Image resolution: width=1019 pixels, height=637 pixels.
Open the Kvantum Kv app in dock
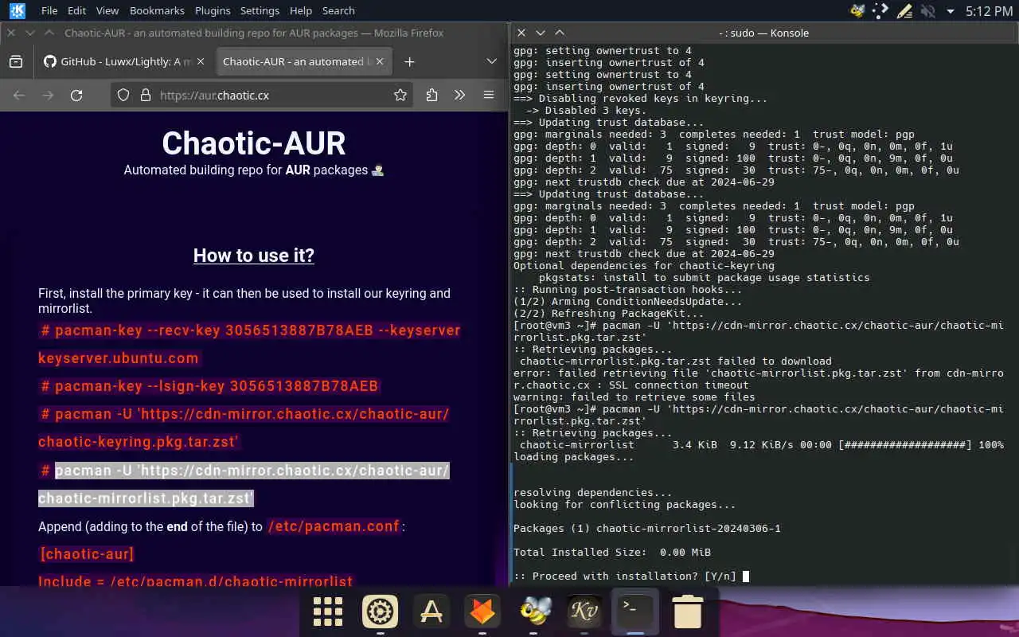tap(584, 612)
